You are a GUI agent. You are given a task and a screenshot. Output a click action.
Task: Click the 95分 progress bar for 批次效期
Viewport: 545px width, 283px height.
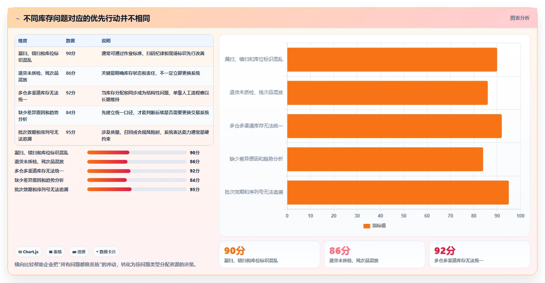(x=137, y=189)
